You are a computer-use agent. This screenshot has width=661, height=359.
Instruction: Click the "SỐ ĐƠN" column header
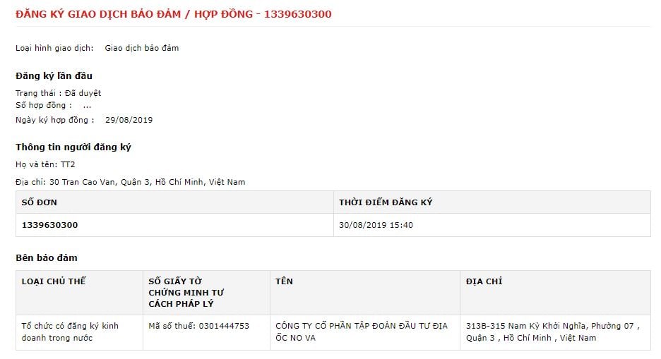click(x=40, y=202)
